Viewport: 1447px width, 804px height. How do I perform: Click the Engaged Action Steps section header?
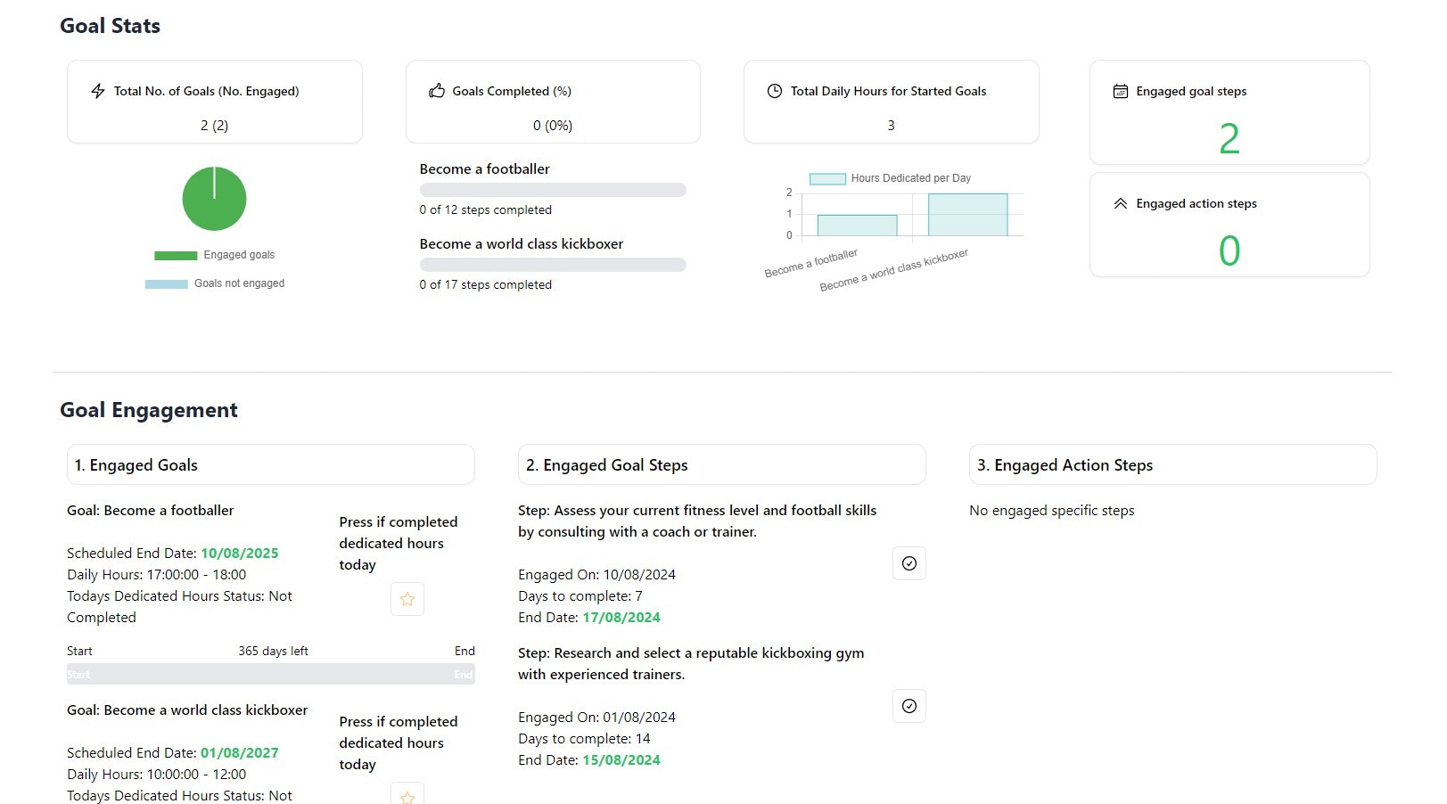click(1172, 465)
